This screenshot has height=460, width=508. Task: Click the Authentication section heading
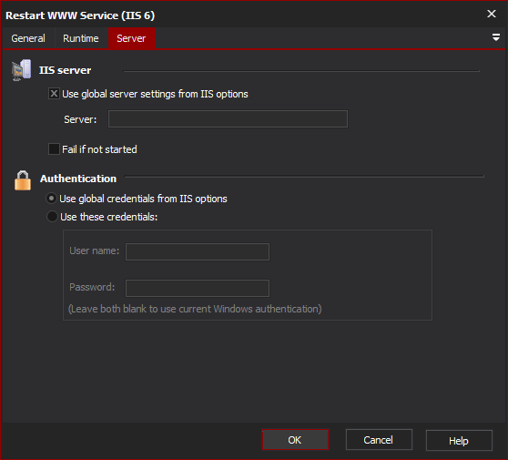coord(78,179)
